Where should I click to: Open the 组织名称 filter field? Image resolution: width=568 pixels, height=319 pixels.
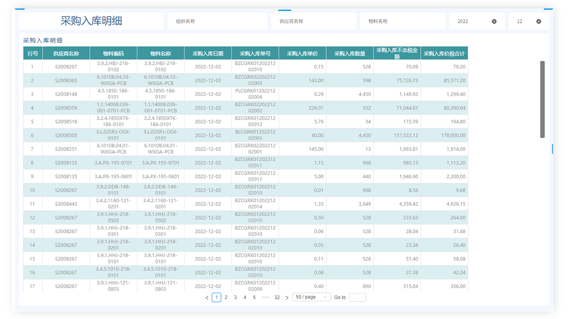click(x=217, y=21)
